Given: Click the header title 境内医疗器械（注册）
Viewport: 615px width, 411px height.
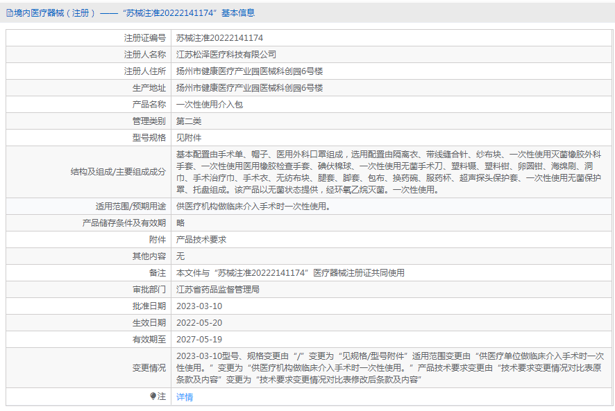Looking at the screenshot, I should pyautogui.click(x=55, y=13).
